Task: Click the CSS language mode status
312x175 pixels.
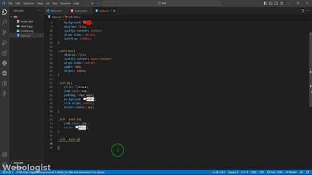Action: (x=262, y=172)
